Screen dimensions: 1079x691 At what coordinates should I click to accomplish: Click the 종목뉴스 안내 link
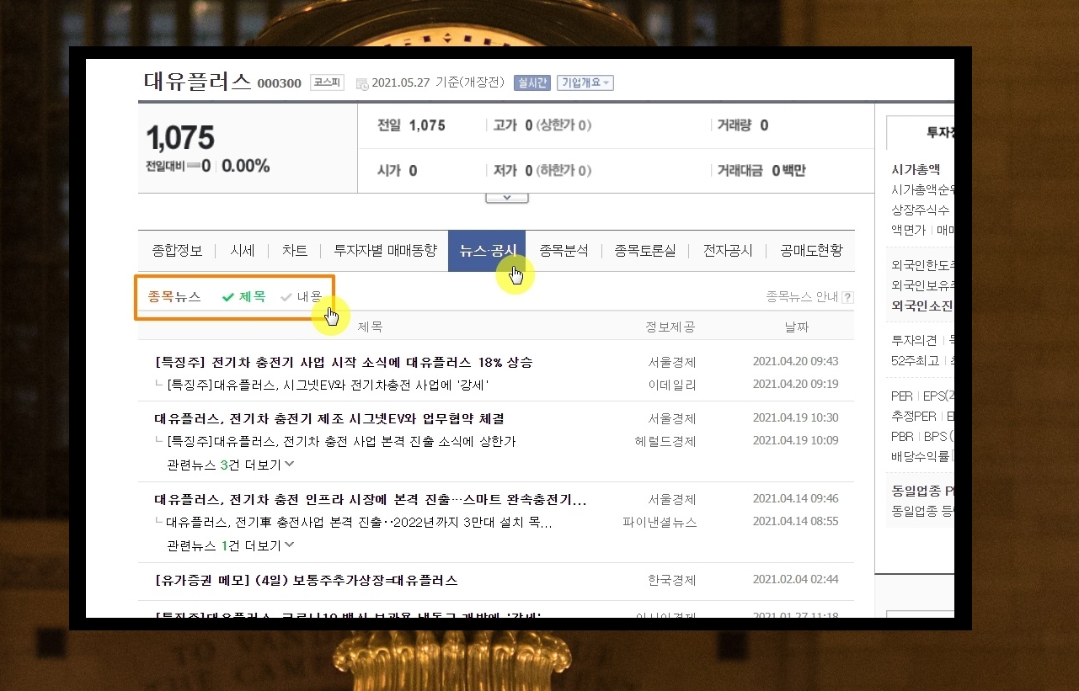tap(802, 297)
